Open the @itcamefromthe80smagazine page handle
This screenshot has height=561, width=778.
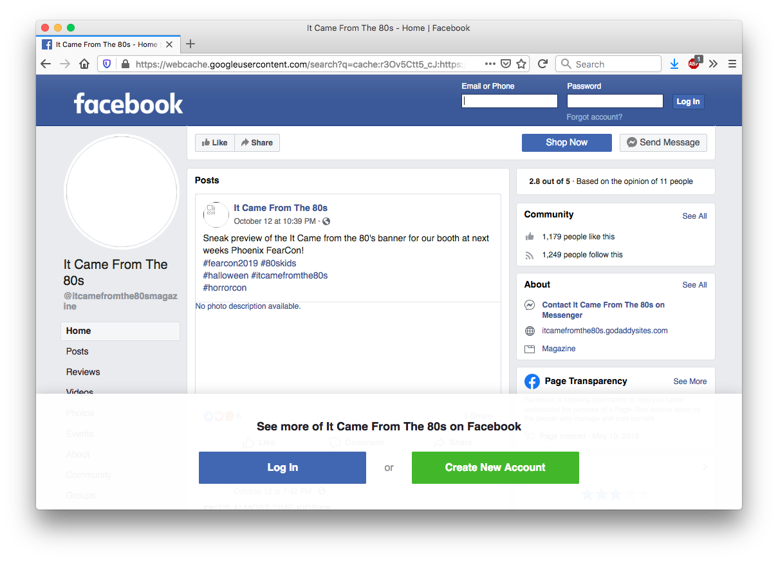120,301
